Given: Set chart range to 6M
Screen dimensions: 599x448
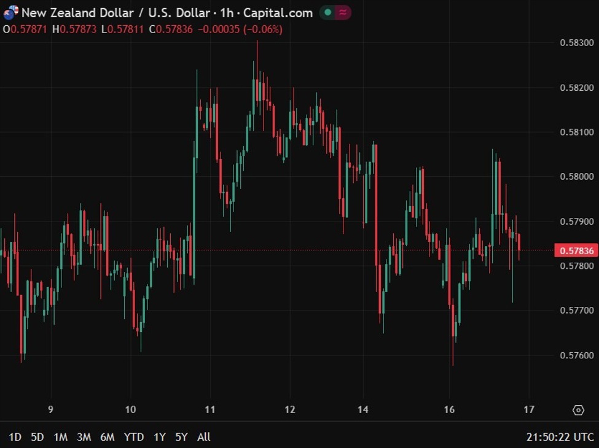Looking at the screenshot, I should [107, 437].
